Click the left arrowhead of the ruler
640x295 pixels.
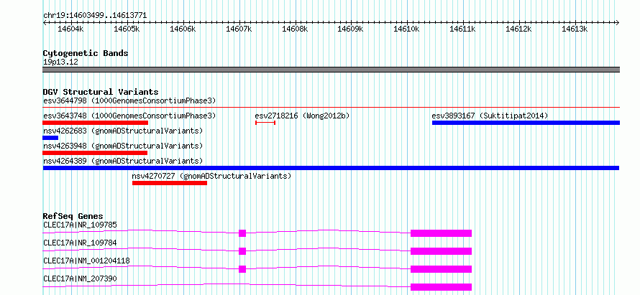[45, 22]
